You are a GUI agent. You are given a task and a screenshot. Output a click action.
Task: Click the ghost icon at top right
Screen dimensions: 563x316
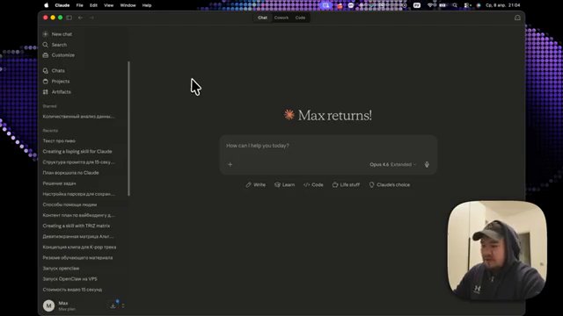(x=517, y=18)
